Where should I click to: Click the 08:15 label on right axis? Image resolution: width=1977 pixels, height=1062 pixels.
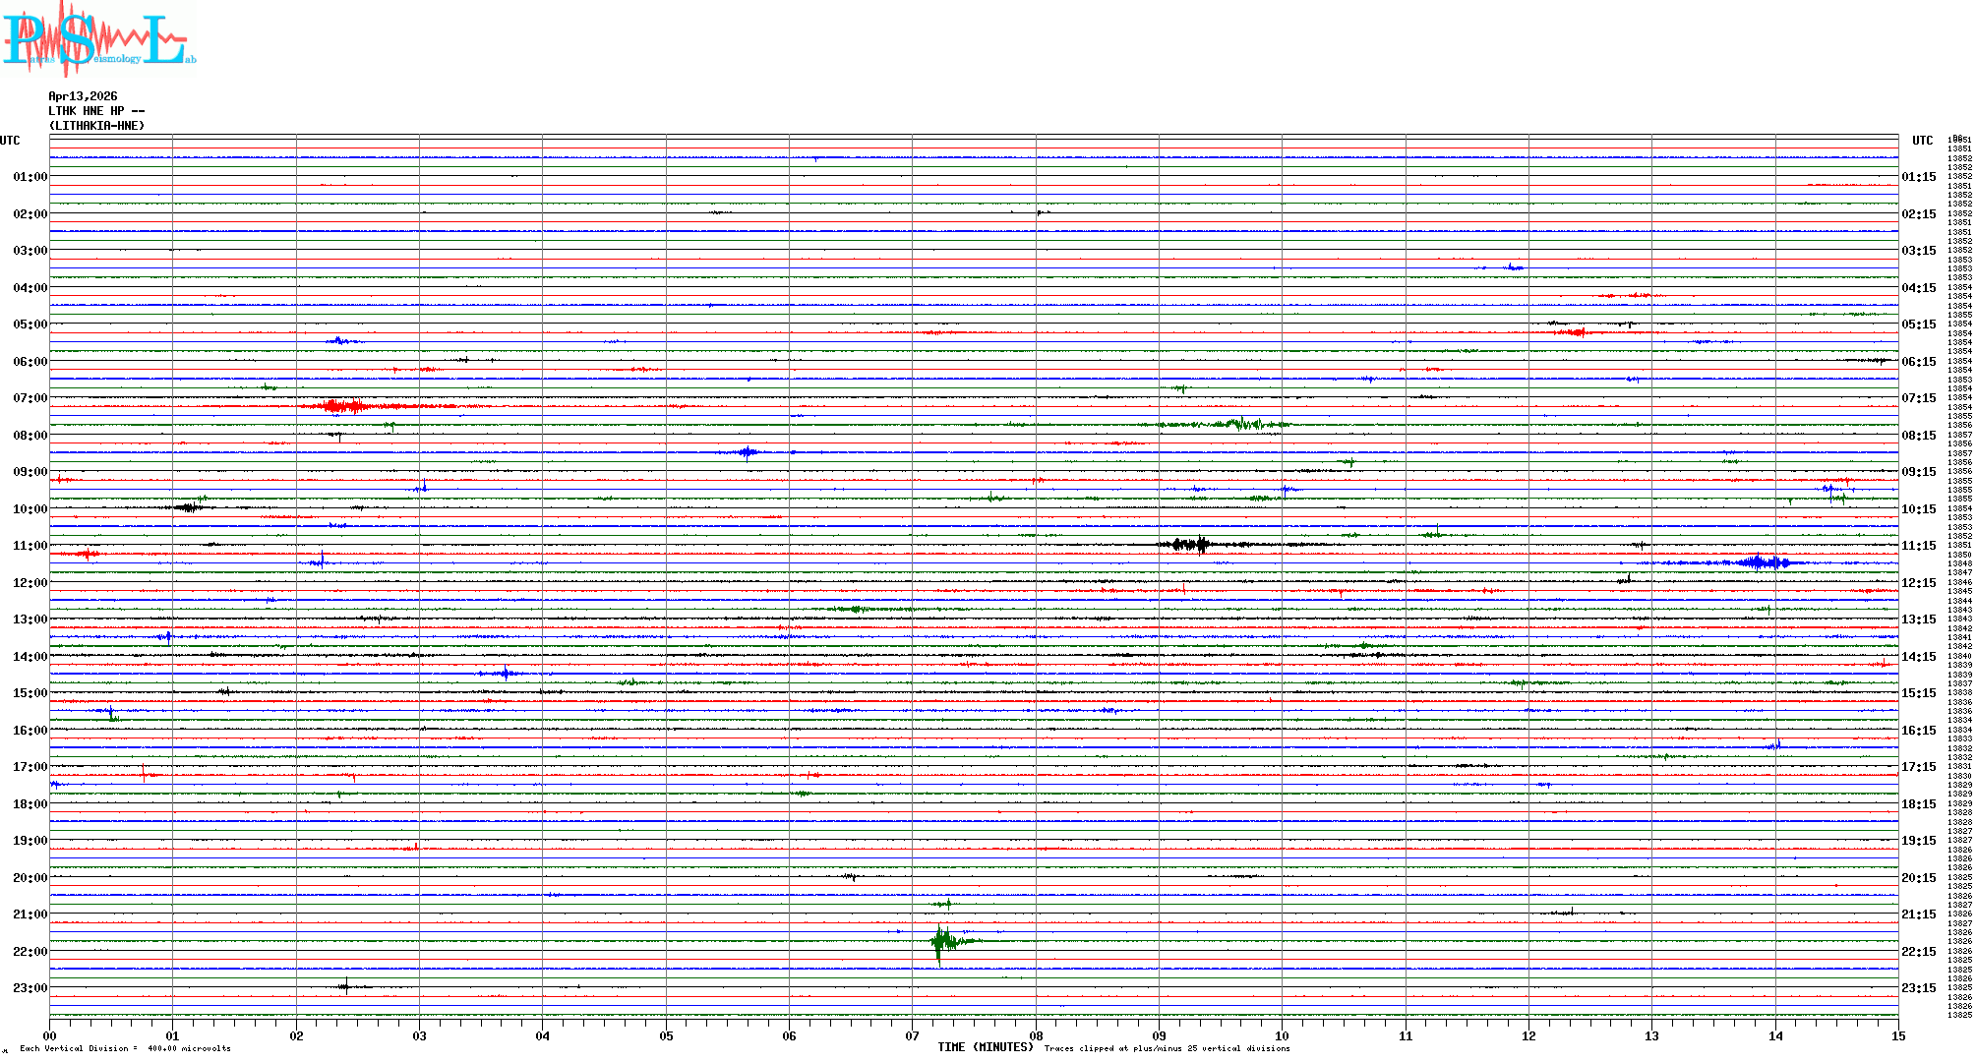click(1918, 436)
